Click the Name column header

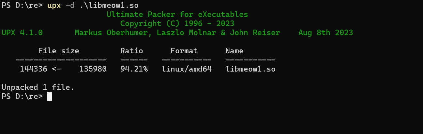pos(234,51)
